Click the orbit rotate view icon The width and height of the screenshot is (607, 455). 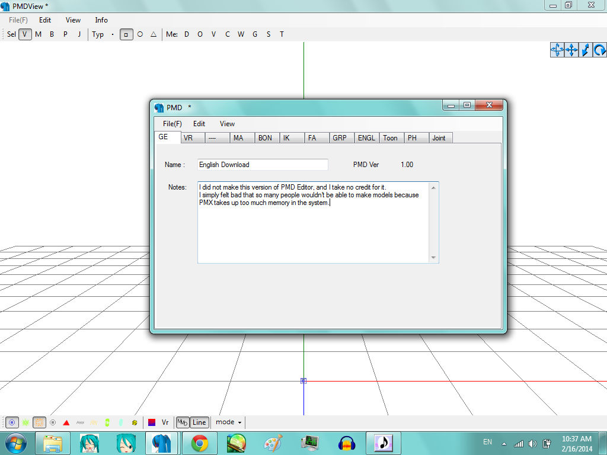pyautogui.click(x=557, y=50)
